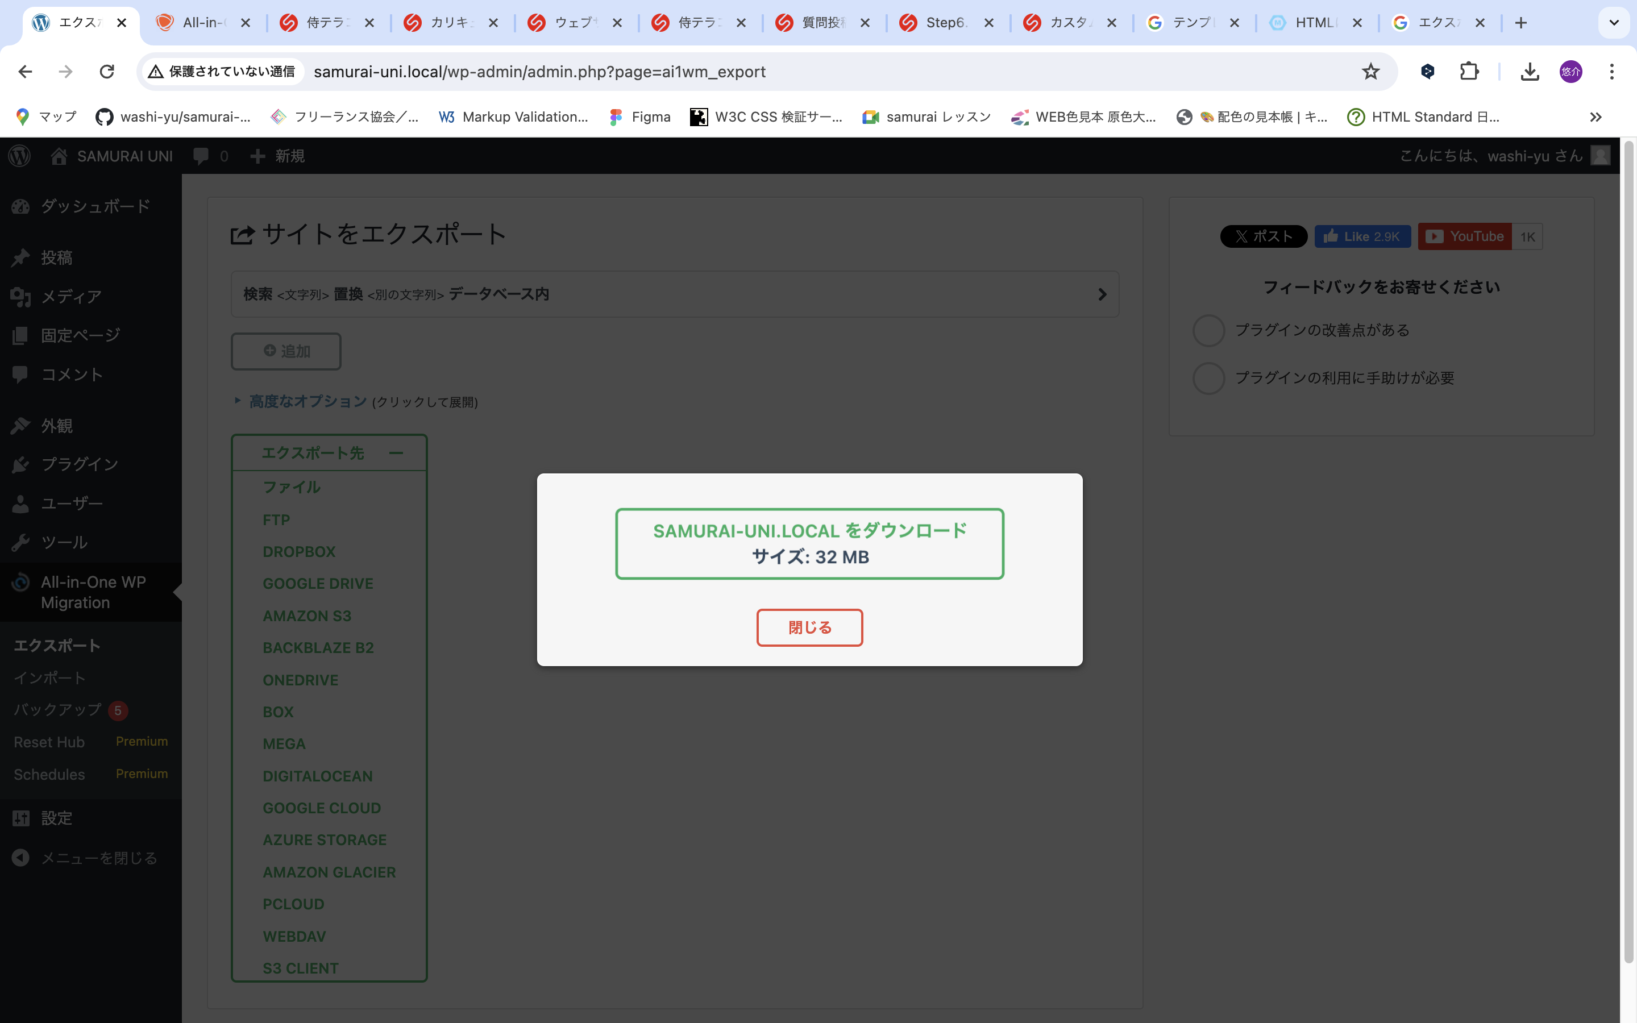Viewport: 1637px width, 1023px height.
Task: Open メディア in the sidebar
Action: click(90, 296)
